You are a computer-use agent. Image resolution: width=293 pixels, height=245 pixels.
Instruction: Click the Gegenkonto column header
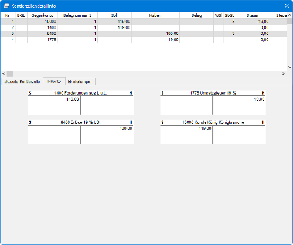pyautogui.click(x=42, y=15)
